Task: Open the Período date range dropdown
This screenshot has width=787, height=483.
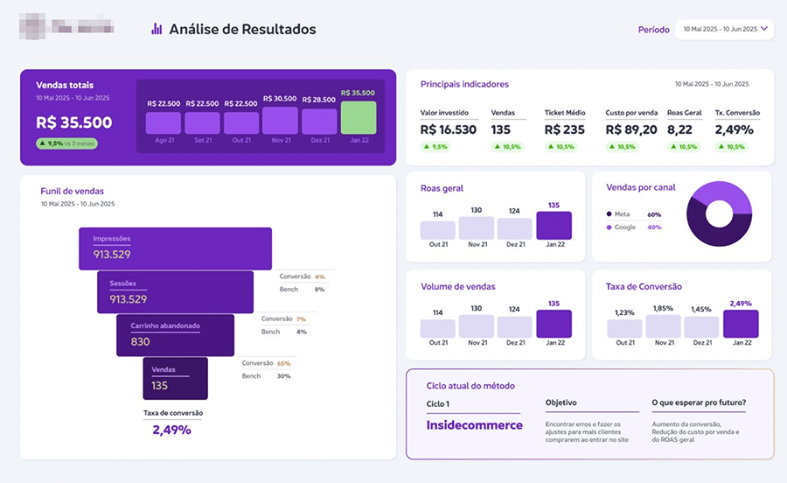Action: click(x=724, y=29)
